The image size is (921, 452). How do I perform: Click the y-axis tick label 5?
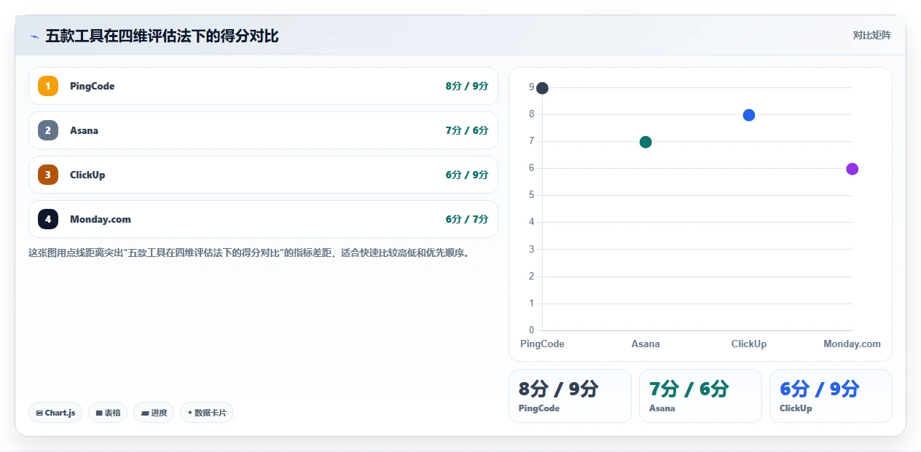532,195
